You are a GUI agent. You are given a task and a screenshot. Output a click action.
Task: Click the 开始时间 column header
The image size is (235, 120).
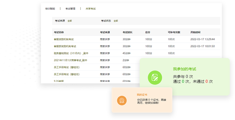(195, 32)
